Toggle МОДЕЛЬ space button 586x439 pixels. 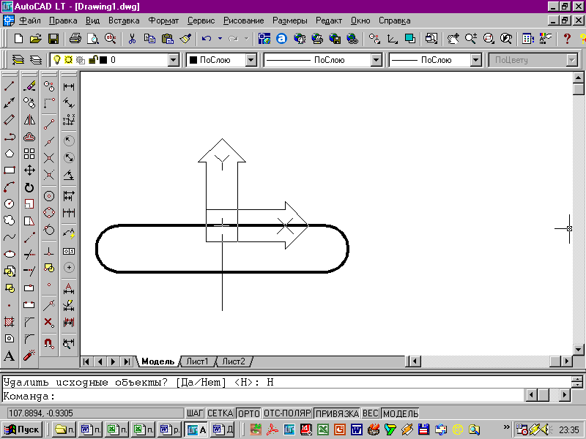[x=401, y=413]
